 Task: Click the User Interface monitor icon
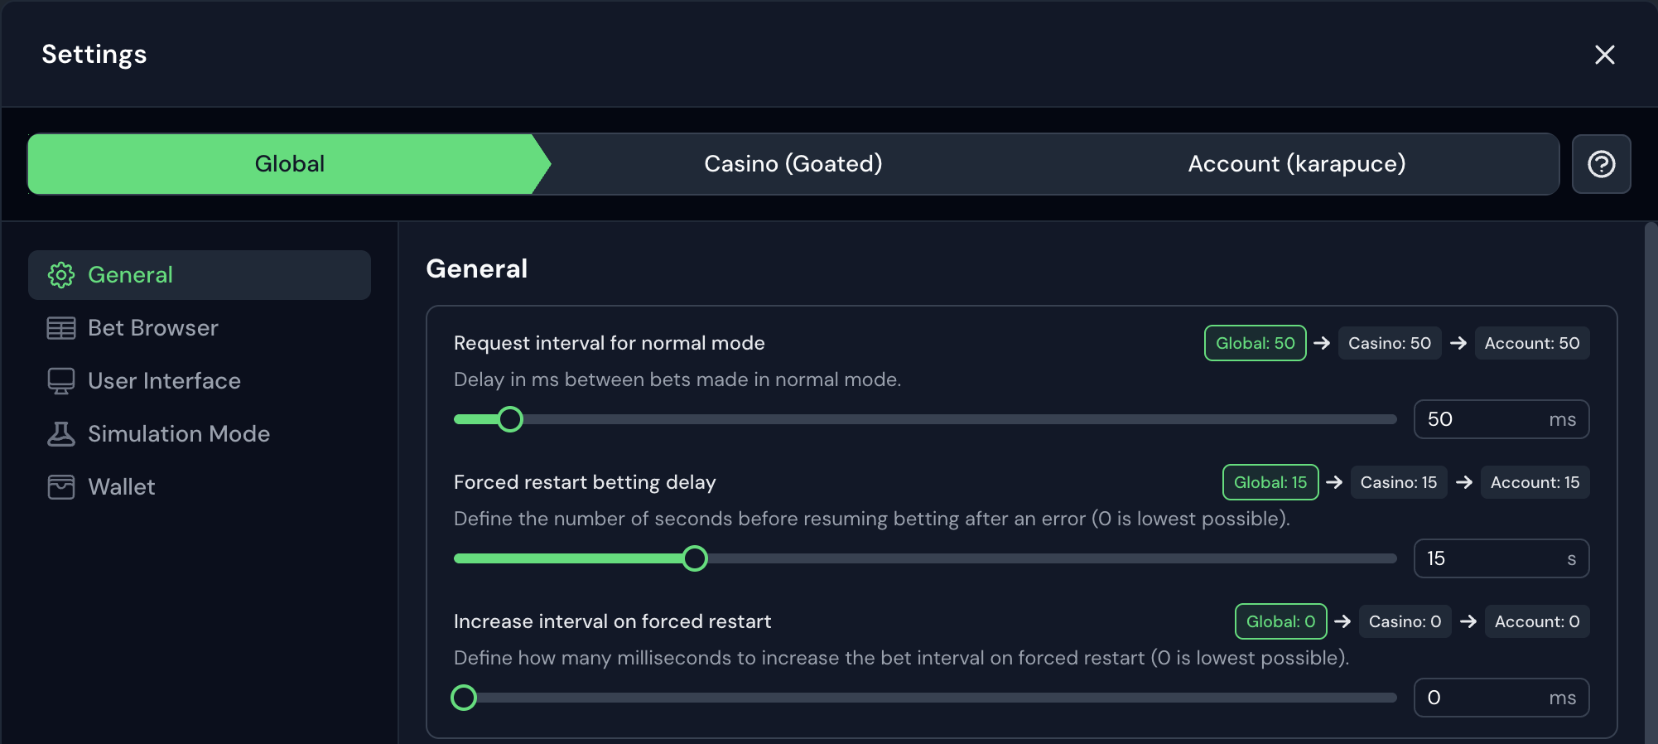coord(61,381)
